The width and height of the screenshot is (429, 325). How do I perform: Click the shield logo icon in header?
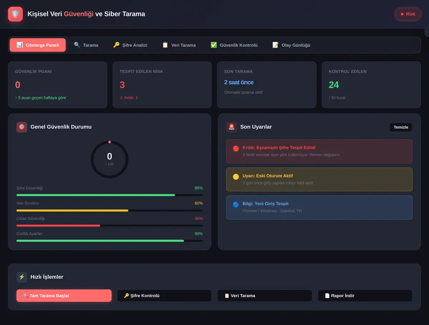[15, 14]
